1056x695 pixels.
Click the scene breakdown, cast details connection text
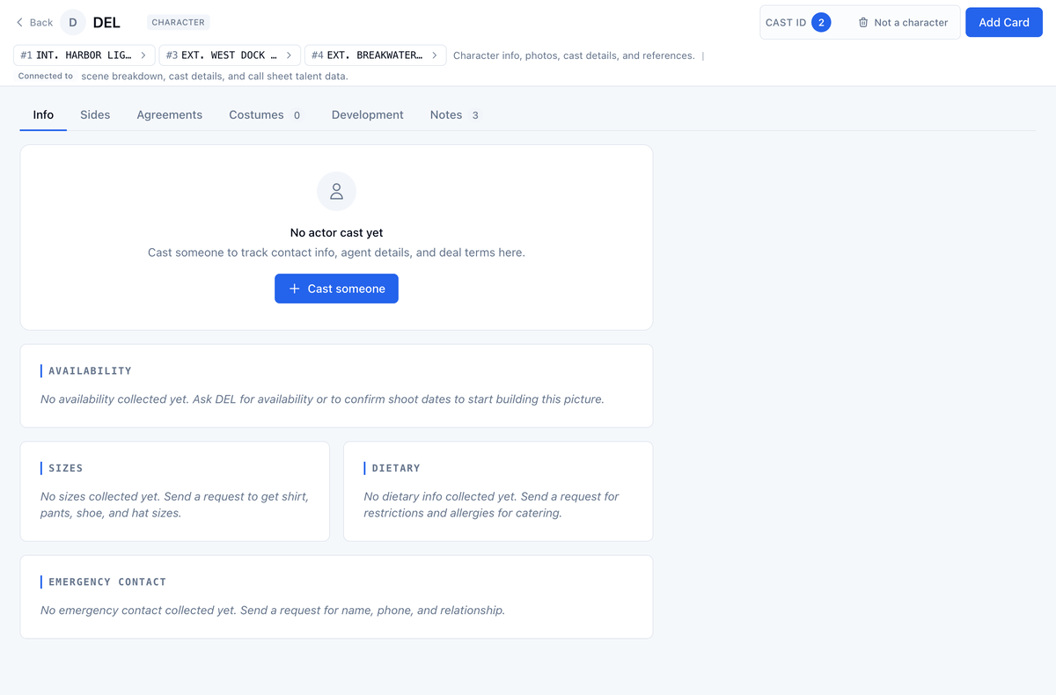click(x=215, y=77)
